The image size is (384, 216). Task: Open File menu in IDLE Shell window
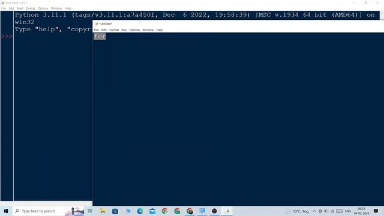tap(4, 8)
